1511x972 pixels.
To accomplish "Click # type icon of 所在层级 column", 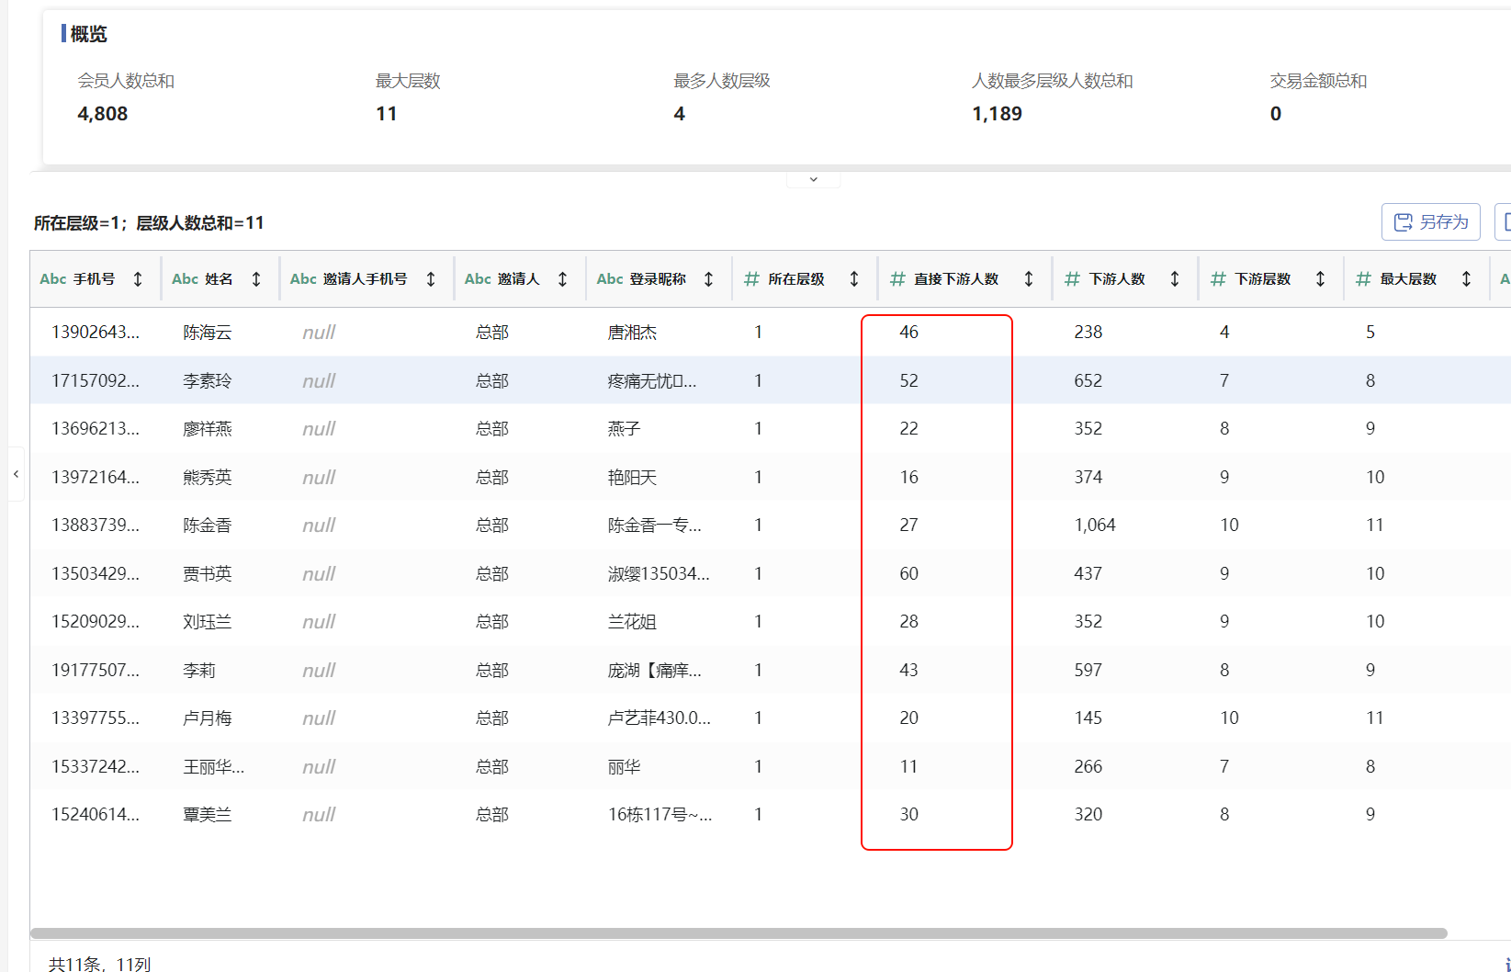I will tap(751, 278).
